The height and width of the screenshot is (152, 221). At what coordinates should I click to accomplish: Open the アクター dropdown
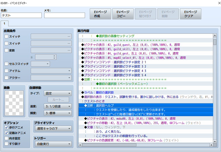click(x=51, y=77)
